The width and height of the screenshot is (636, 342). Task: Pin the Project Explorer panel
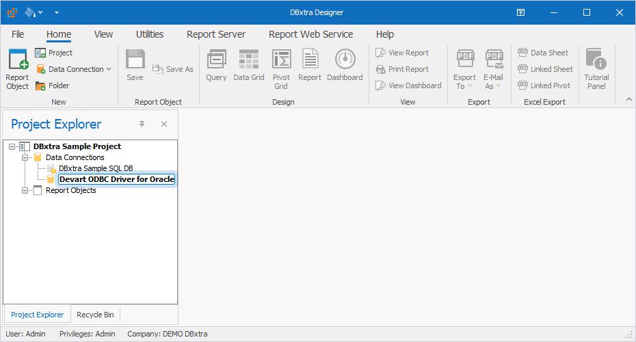coord(142,124)
